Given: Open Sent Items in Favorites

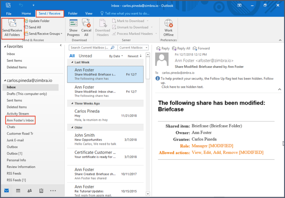Looking at the screenshot, I should (14, 61).
